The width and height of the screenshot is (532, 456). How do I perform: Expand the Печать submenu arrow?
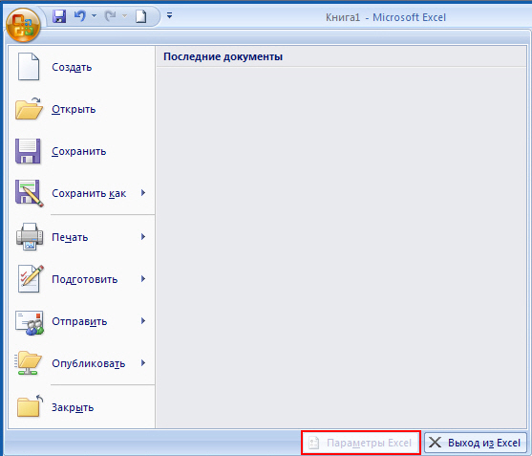[143, 237]
